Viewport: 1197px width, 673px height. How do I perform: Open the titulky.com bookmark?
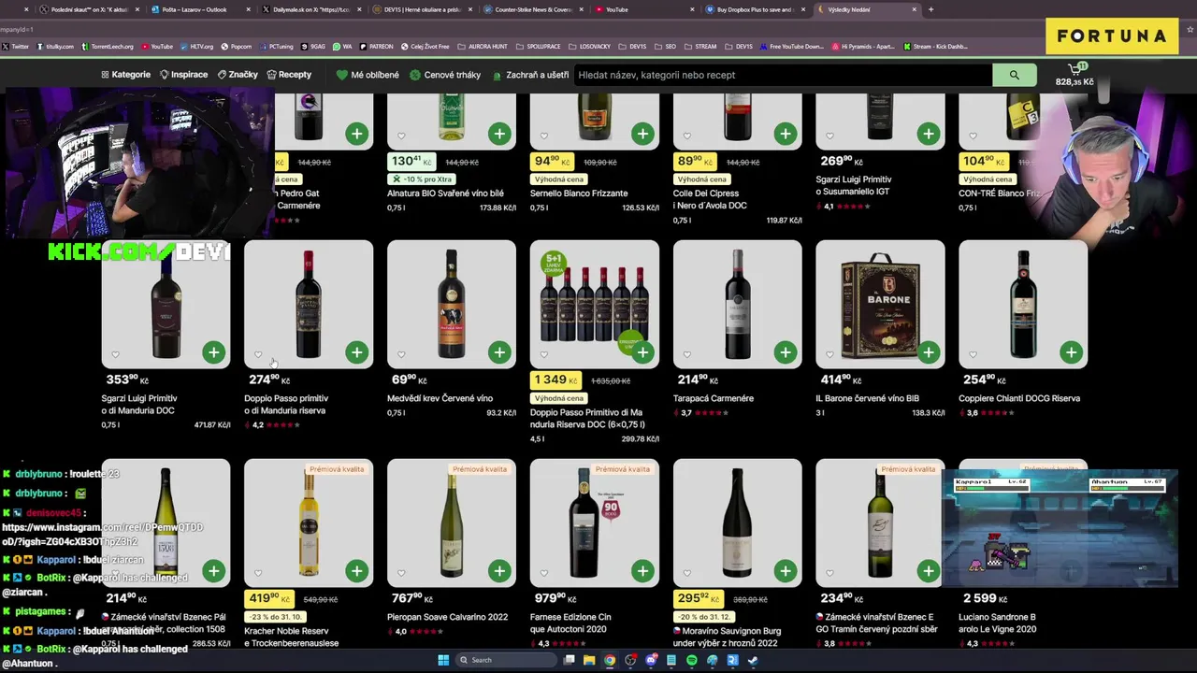point(54,46)
